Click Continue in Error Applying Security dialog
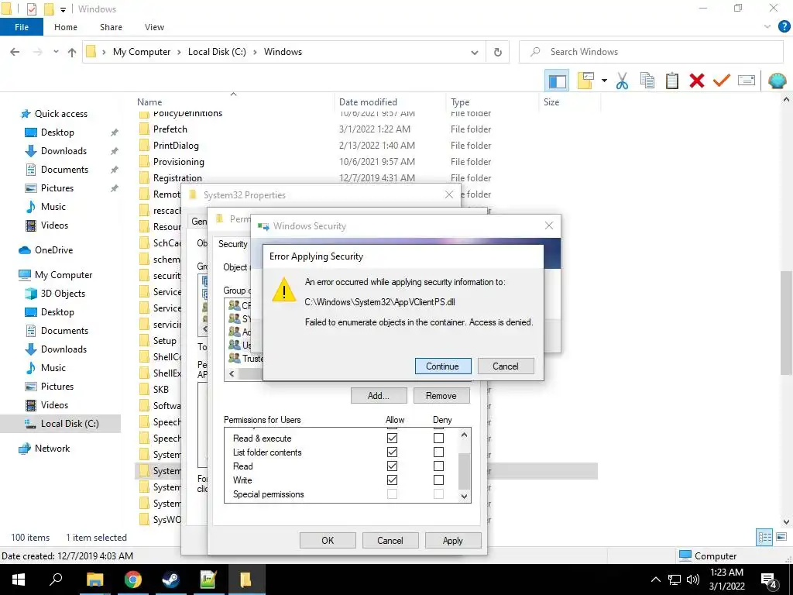Viewport: 793px width, 595px height. [442, 366]
